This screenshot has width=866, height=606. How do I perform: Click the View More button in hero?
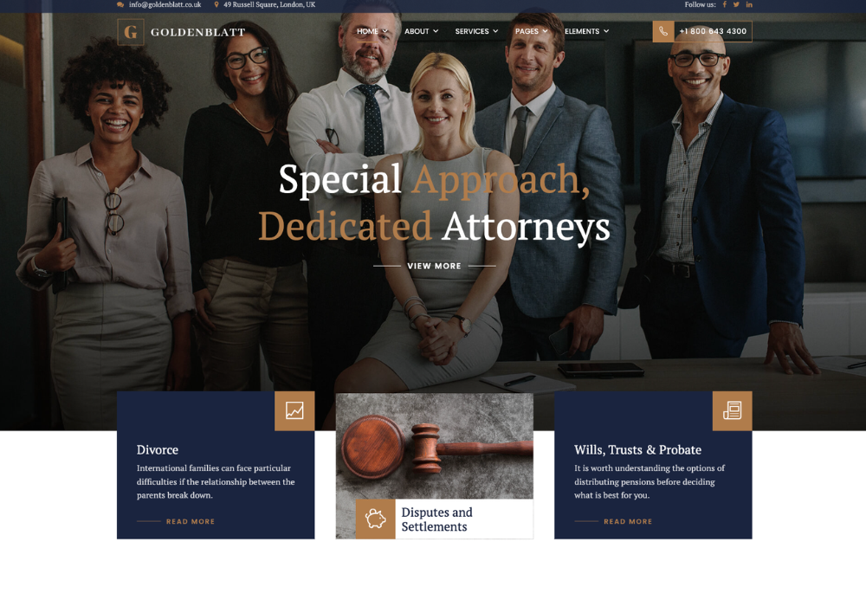click(434, 266)
